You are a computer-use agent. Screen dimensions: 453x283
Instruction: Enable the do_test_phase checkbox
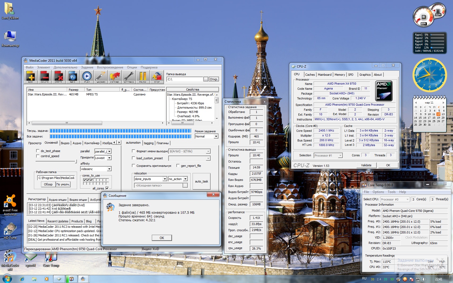pyautogui.click(x=38, y=151)
